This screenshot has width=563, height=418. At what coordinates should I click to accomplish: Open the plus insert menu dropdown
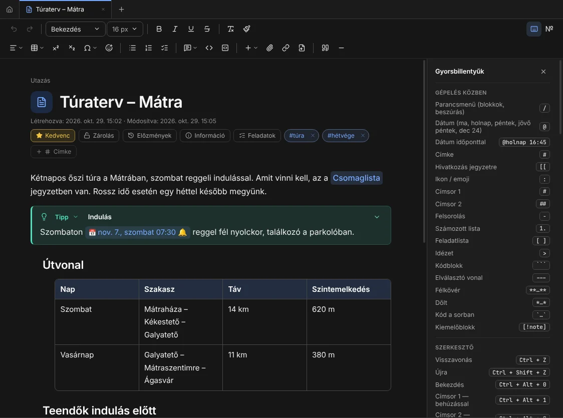click(251, 48)
